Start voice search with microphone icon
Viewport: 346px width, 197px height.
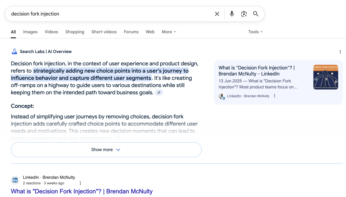[x=232, y=14]
